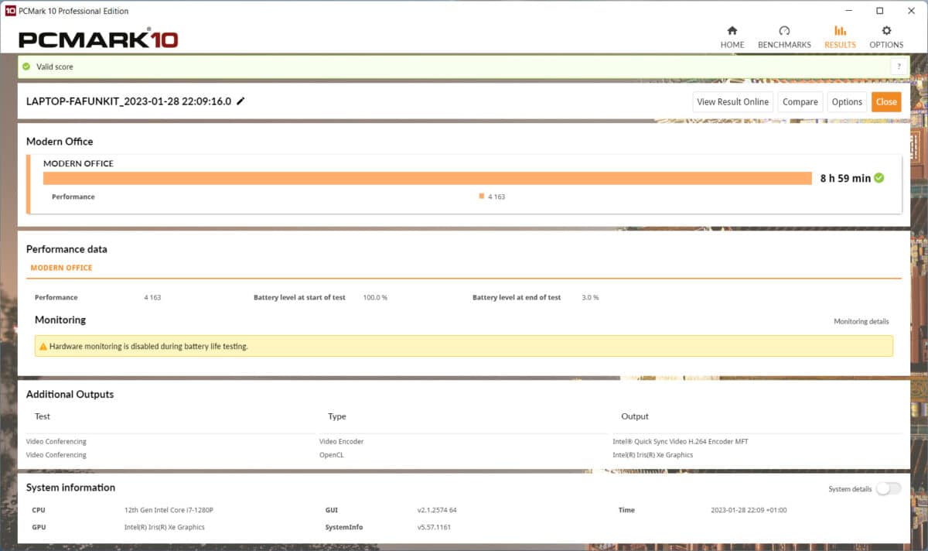
Task: Click the Output column header
Action: tap(635, 416)
